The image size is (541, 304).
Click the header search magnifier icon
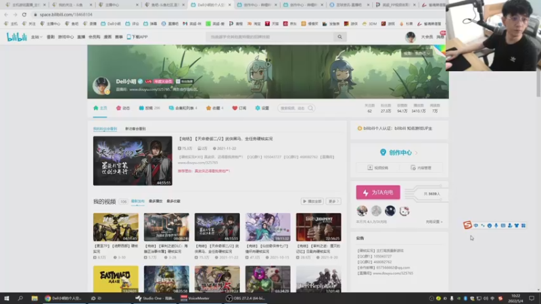pos(339,37)
